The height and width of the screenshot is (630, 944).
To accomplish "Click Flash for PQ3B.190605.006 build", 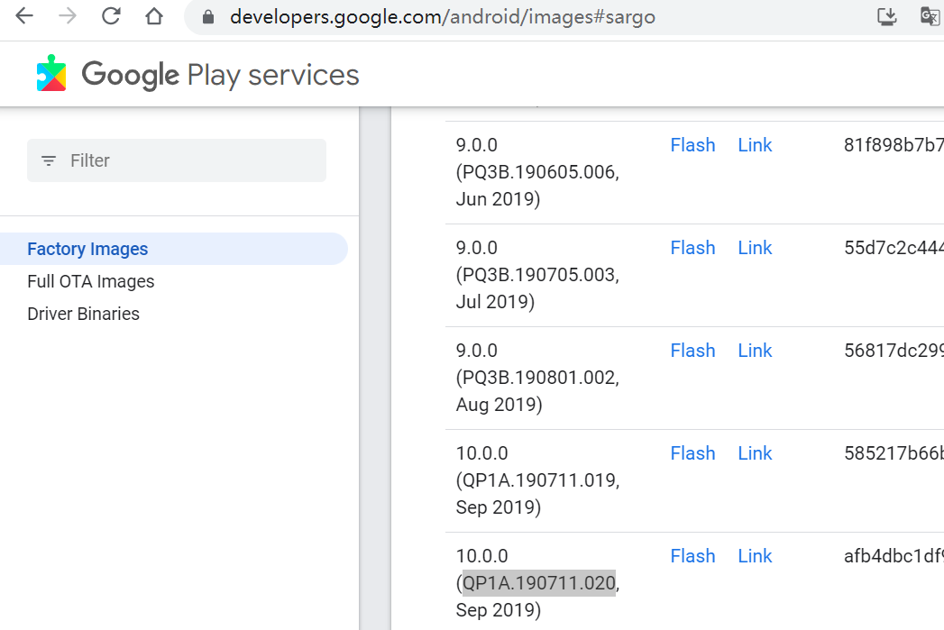I will (692, 145).
